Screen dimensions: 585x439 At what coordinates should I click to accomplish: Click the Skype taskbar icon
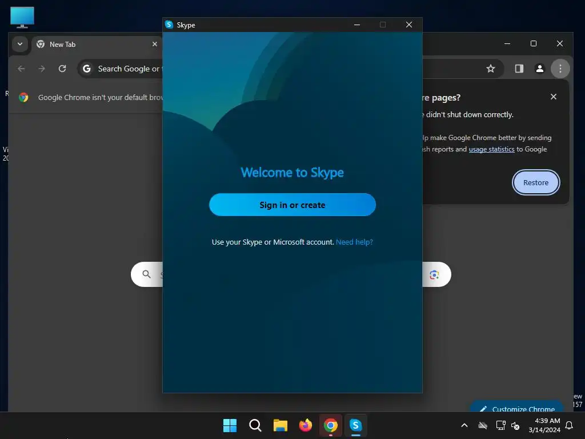pos(355,425)
